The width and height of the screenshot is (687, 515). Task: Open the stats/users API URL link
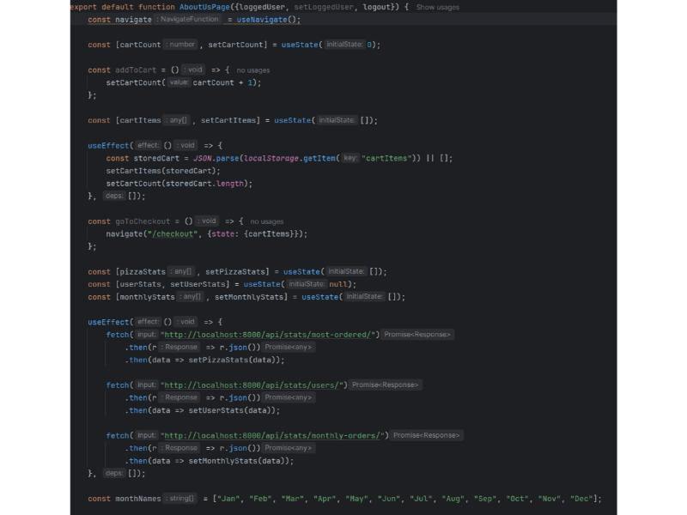253,385
